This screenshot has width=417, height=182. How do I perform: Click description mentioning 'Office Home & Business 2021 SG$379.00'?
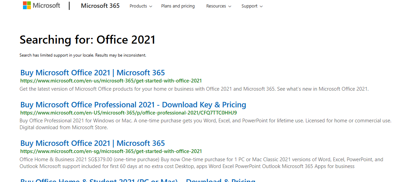201,163
